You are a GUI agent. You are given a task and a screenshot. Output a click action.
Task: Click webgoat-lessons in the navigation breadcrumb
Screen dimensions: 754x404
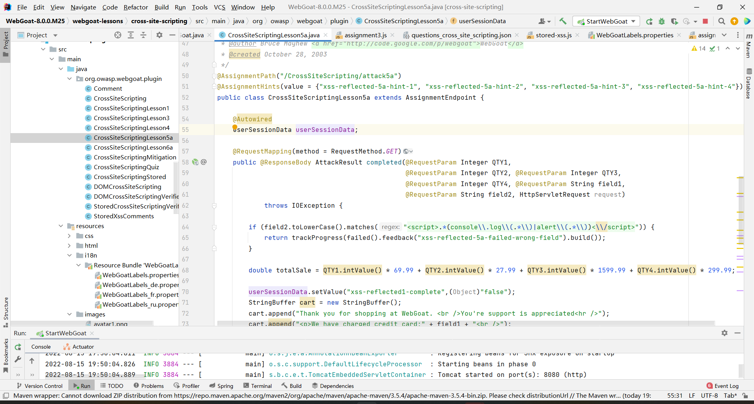pos(98,21)
